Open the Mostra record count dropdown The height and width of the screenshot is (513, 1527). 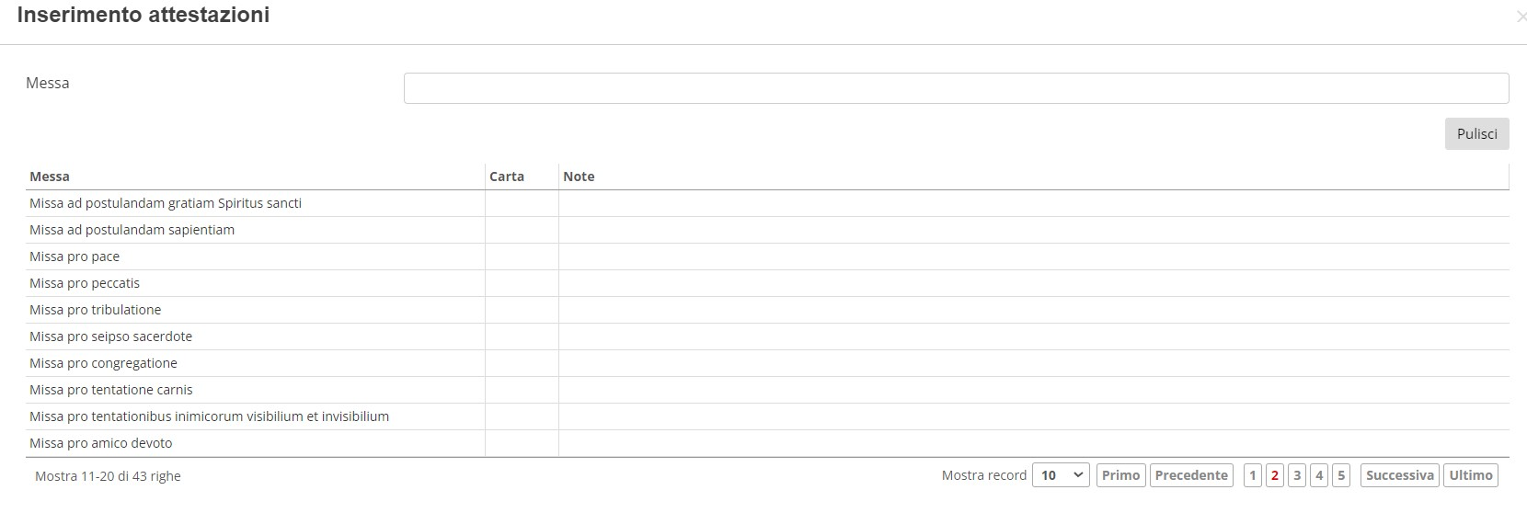pos(1061,475)
